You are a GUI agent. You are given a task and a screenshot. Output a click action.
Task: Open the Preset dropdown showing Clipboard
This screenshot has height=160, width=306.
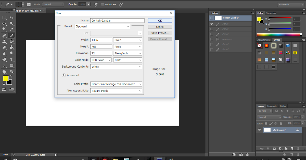[x=102, y=26]
